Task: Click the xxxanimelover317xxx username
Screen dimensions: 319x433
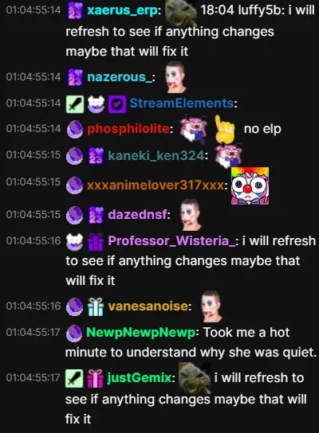Action: point(156,185)
